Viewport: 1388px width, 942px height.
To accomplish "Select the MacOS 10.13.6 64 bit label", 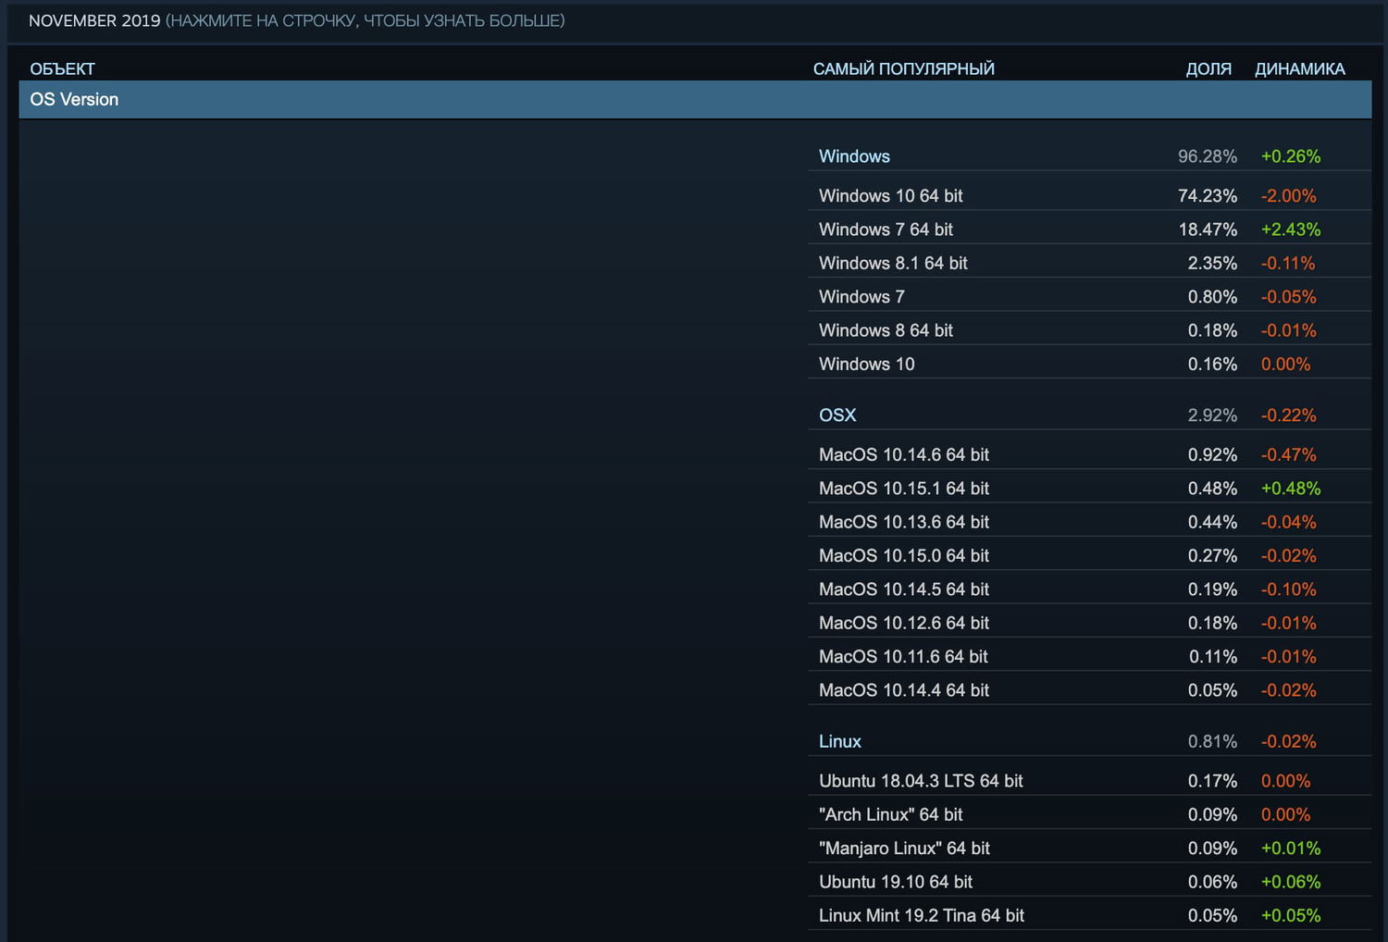I will click(x=904, y=523).
